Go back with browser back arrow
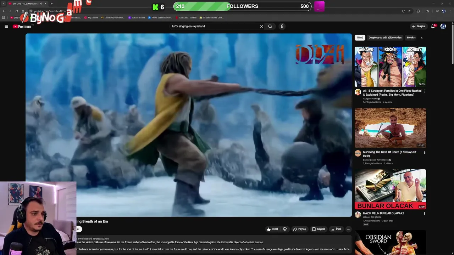The height and width of the screenshot is (255, 454). pos(4,11)
